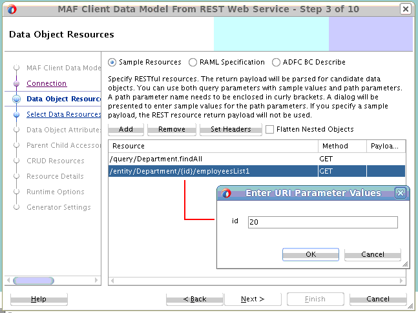Screen dimensions: 418x313
Task: Go to the Connection wizard step
Action: (x=47, y=83)
